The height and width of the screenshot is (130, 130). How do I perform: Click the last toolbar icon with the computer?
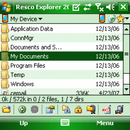[119, 109]
